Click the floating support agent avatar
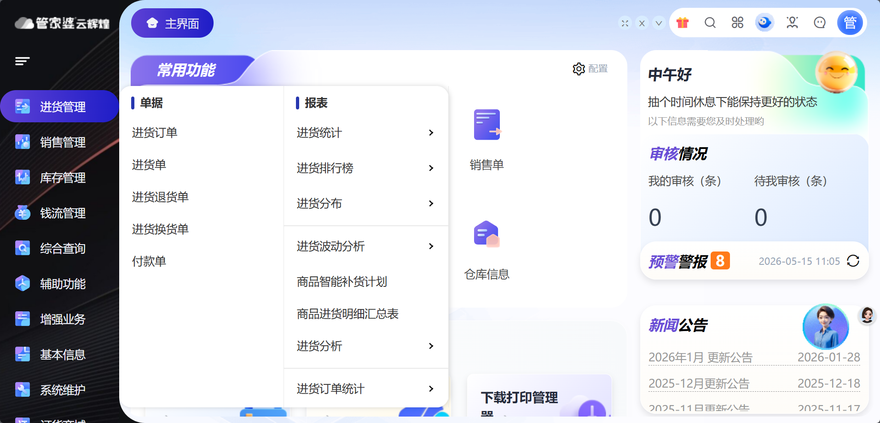This screenshot has width=880, height=423. [x=867, y=315]
